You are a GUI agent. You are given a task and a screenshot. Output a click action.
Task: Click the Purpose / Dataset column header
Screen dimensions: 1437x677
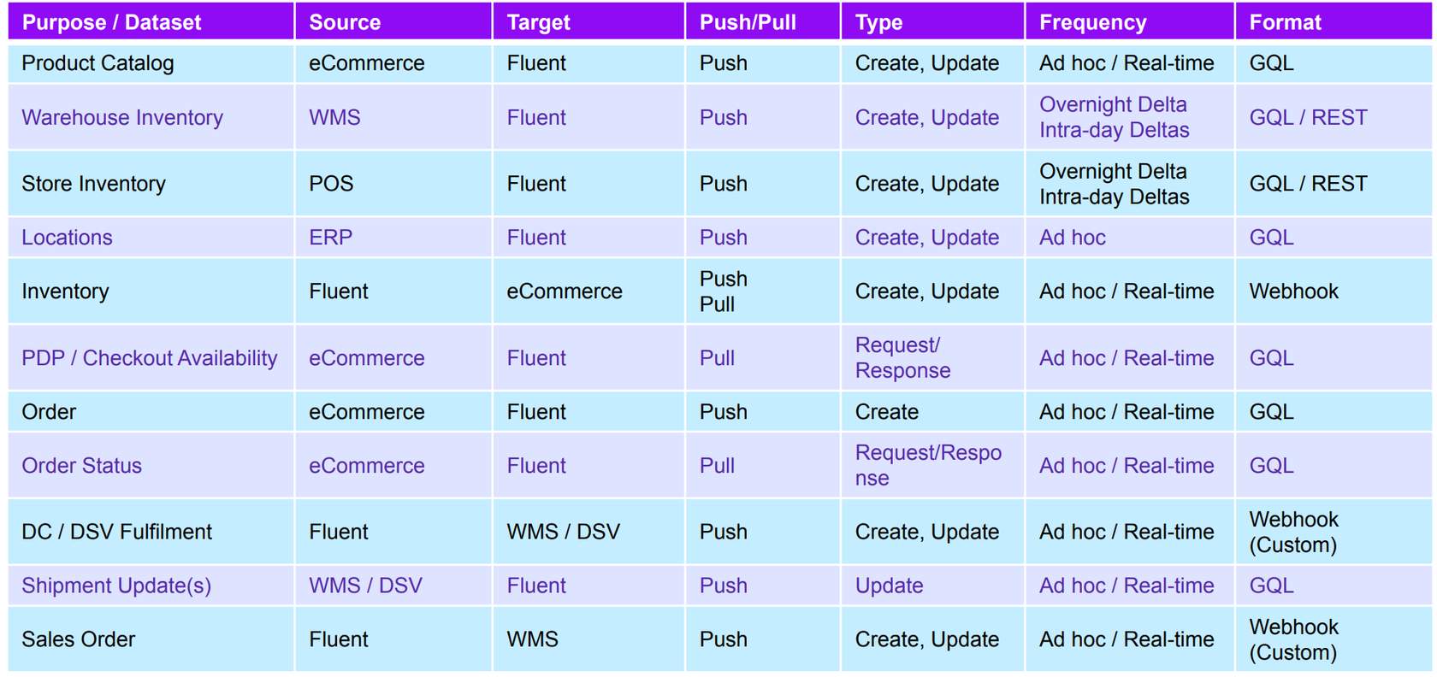coord(111,22)
